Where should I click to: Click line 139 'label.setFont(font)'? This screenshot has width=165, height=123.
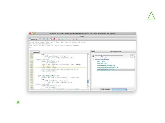49,71
